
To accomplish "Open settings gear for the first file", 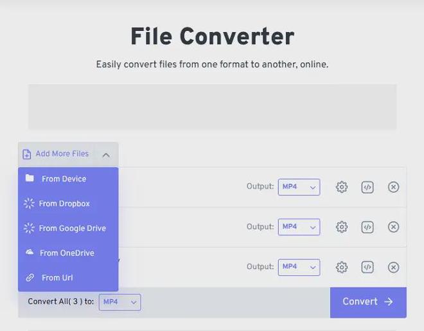I will coord(342,187).
